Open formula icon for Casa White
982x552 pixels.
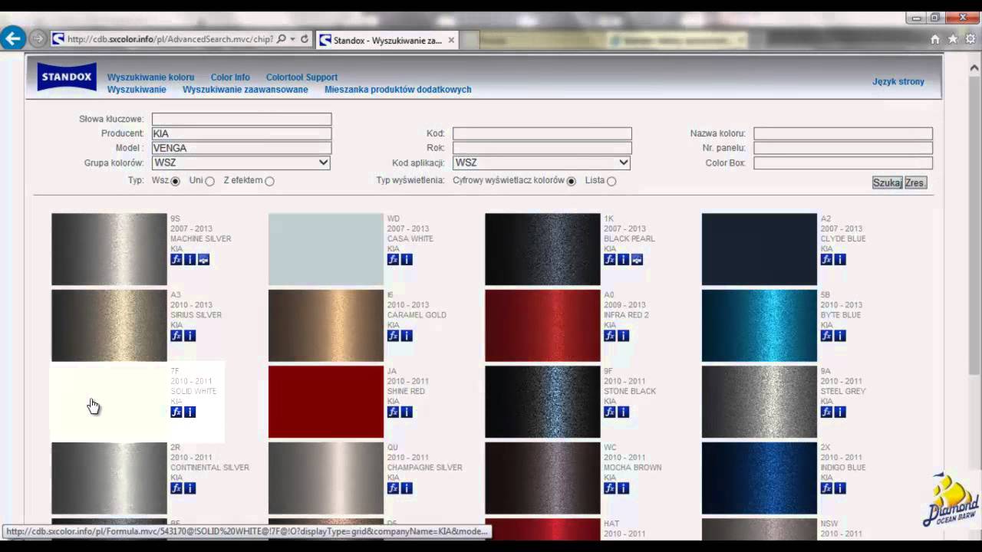(393, 259)
